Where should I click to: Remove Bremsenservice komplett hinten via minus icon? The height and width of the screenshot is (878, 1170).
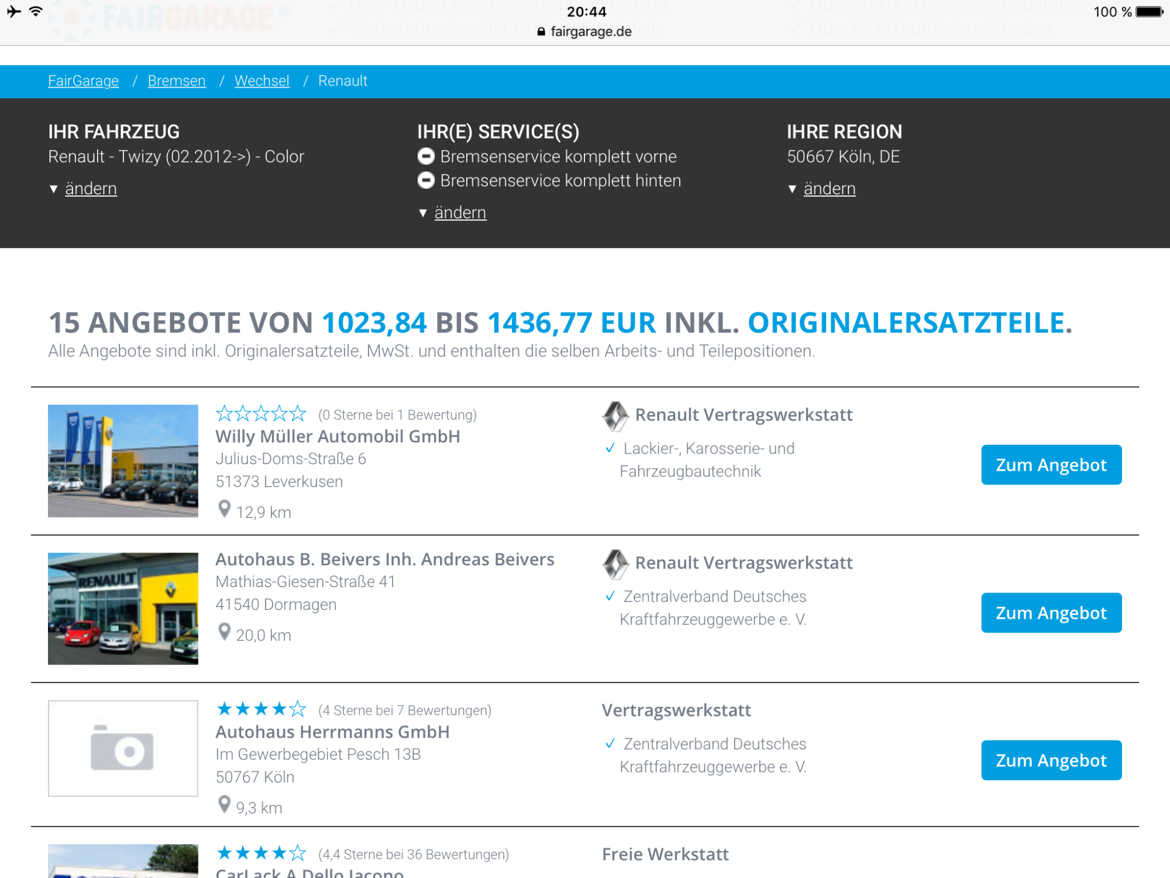pyautogui.click(x=426, y=180)
